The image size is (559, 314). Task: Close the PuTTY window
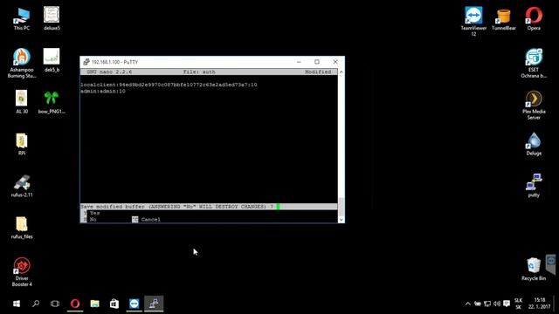335,62
